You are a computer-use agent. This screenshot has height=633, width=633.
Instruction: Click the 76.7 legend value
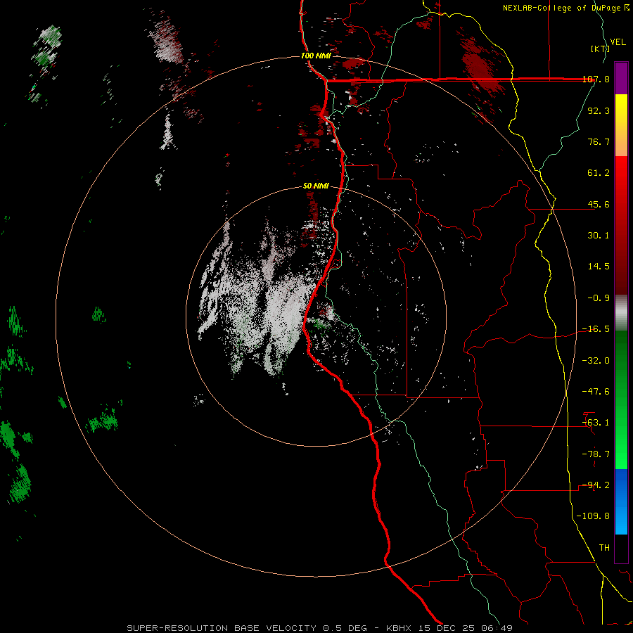[599, 141]
